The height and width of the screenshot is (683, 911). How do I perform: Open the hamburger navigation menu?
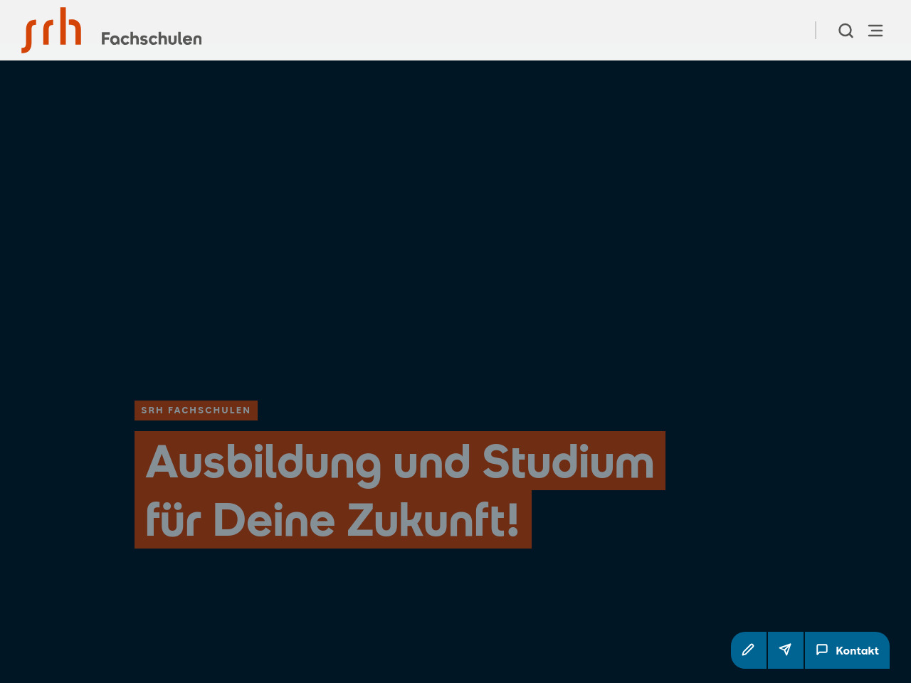[x=875, y=31]
